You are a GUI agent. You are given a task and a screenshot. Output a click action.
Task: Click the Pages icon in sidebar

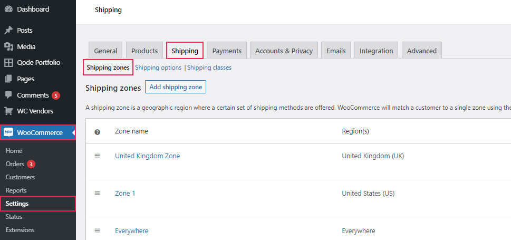point(8,79)
